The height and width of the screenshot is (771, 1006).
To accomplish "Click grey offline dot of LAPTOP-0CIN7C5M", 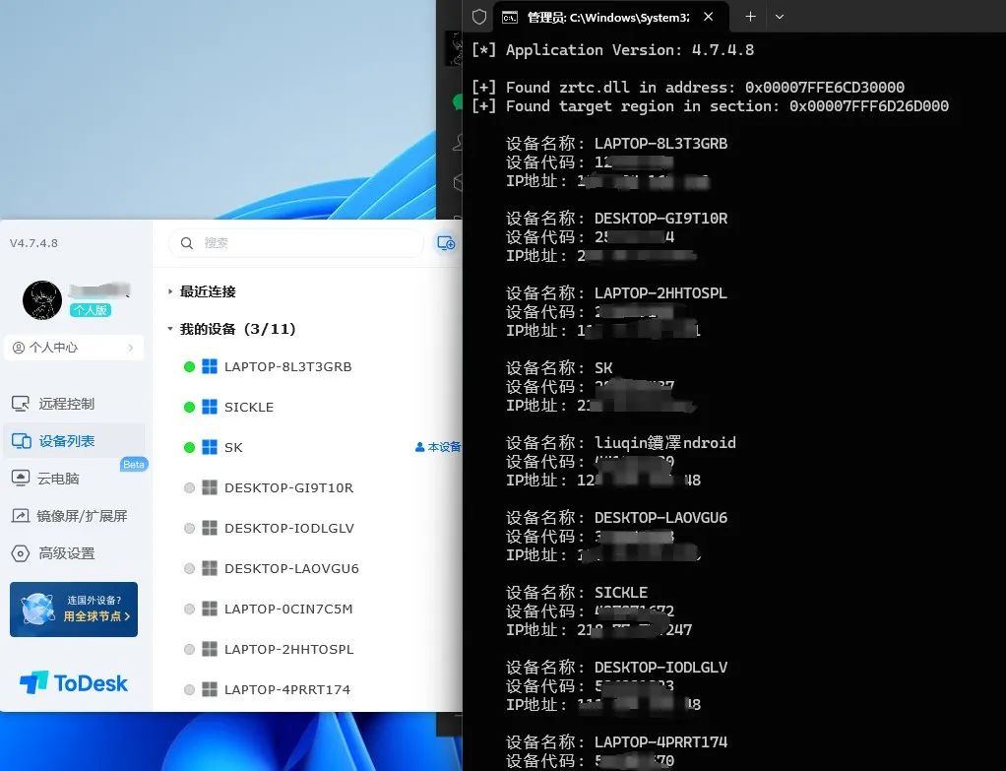I will point(189,610).
